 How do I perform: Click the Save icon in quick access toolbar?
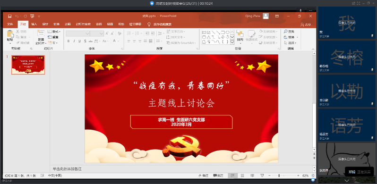[x=9, y=16]
